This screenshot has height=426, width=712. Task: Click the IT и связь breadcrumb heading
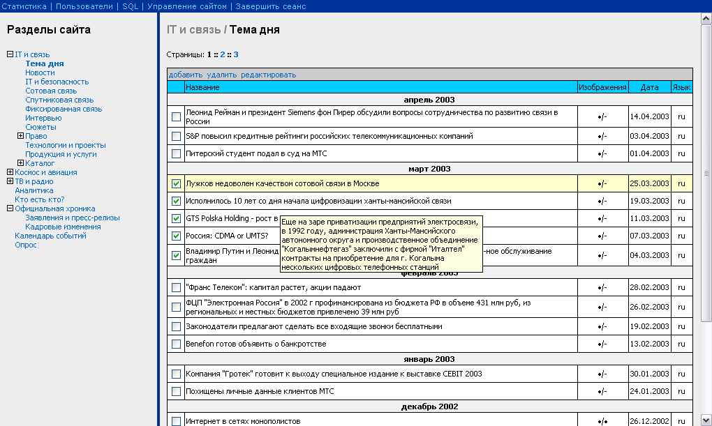[193, 30]
